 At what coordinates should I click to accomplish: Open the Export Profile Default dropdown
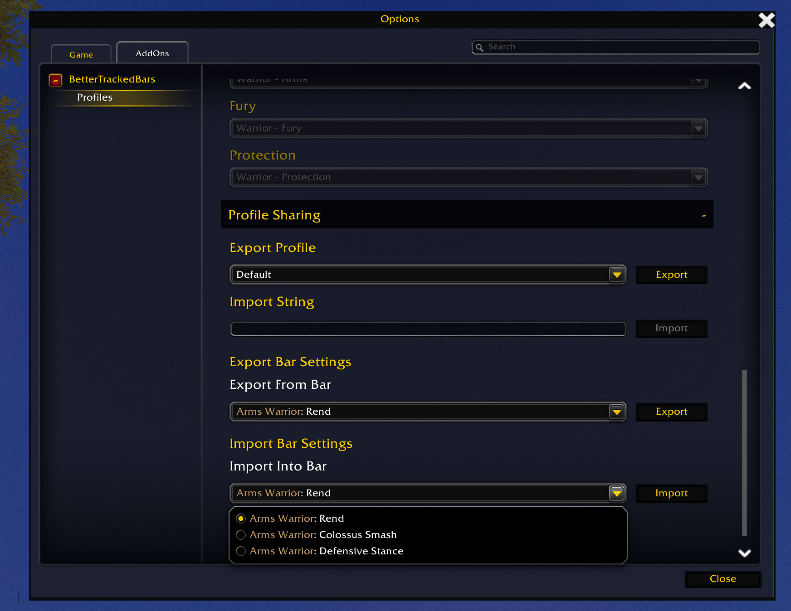coord(428,275)
